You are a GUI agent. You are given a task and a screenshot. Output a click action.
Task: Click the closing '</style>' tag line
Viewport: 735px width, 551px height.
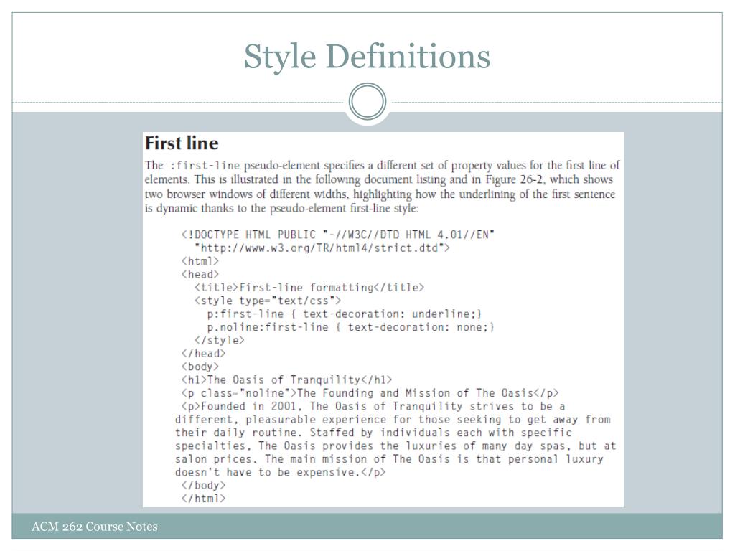(x=220, y=339)
